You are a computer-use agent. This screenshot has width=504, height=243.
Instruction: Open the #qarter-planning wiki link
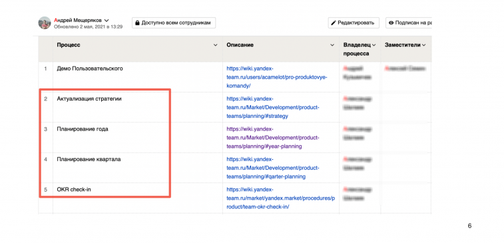pos(273,168)
